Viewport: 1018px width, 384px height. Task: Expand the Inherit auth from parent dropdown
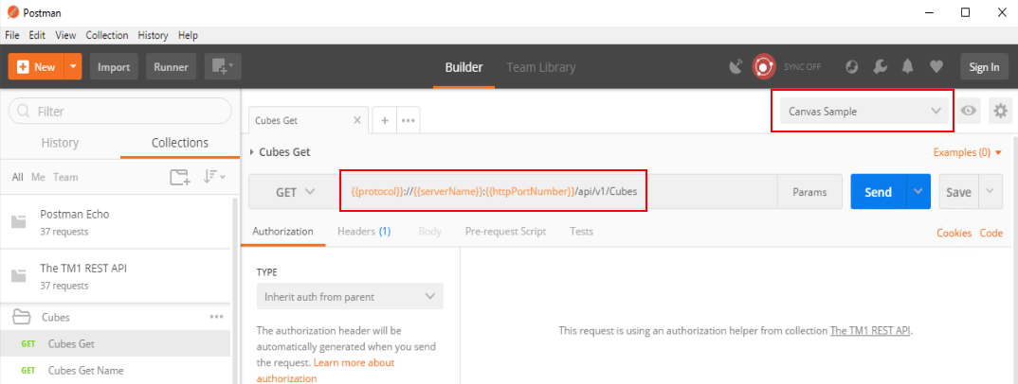[x=349, y=296]
